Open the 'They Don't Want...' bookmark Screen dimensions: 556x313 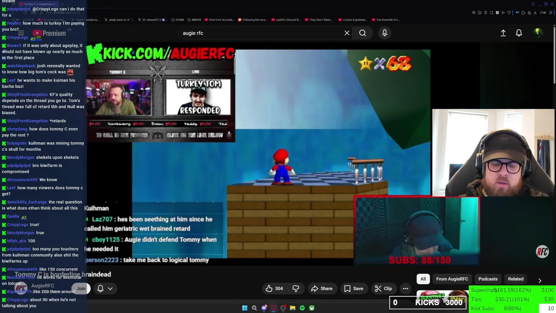[x=319, y=20]
